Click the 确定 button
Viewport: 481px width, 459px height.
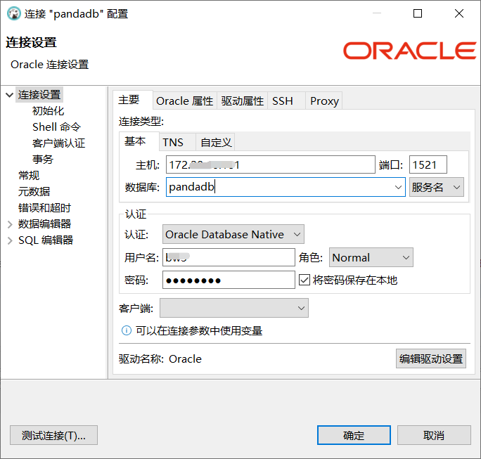354,435
